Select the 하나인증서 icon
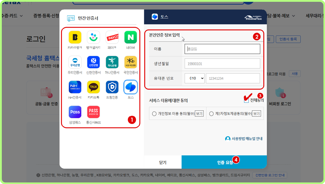The width and height of the screenshot is (325, 184). point(112,62)
